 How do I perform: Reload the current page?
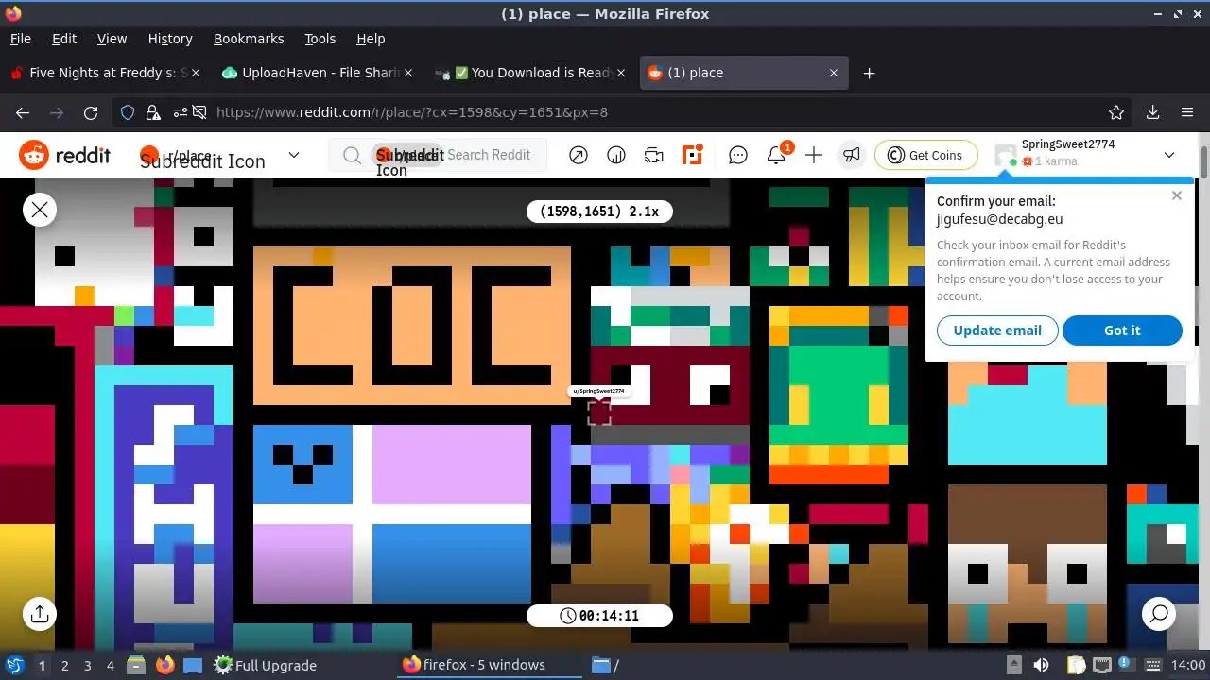coord(91,112)
